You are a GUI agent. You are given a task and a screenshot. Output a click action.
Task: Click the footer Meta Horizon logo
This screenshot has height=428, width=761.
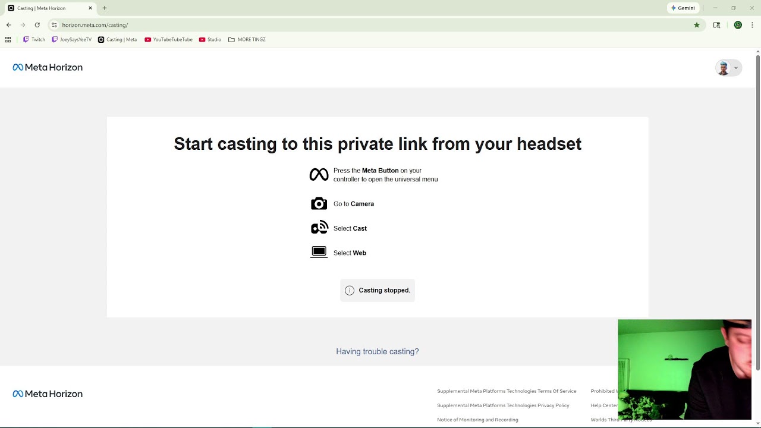coord(48,394)
